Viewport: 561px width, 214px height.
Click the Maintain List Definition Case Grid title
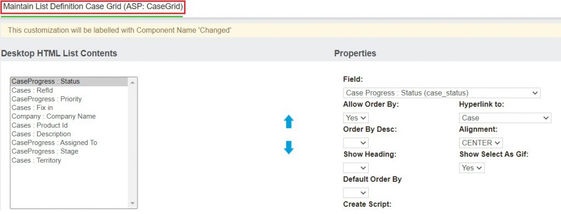pos(93,7)
